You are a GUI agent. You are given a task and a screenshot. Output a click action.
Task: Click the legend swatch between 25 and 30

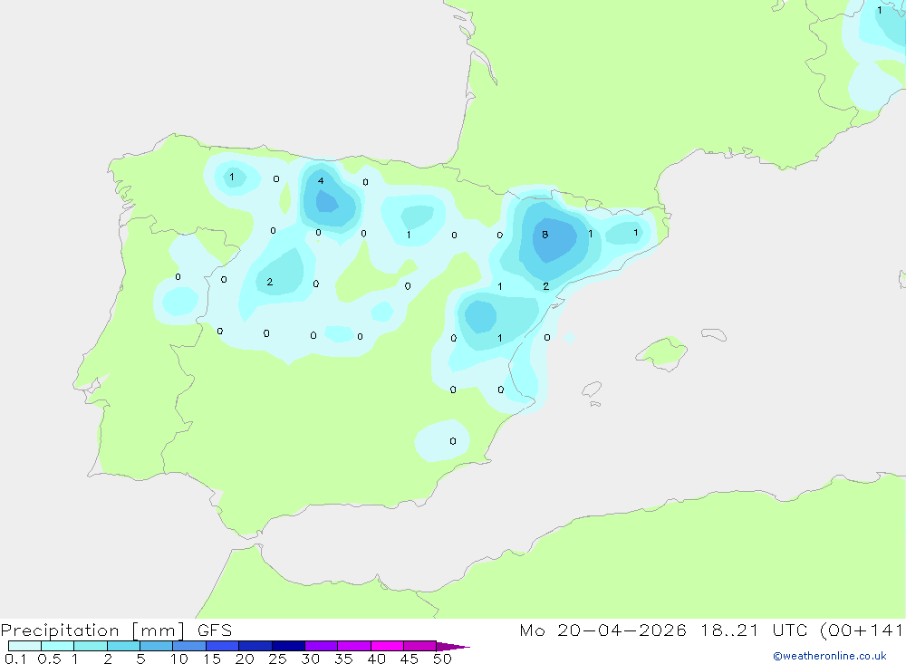pyautogui.click(x=288, y=646)
